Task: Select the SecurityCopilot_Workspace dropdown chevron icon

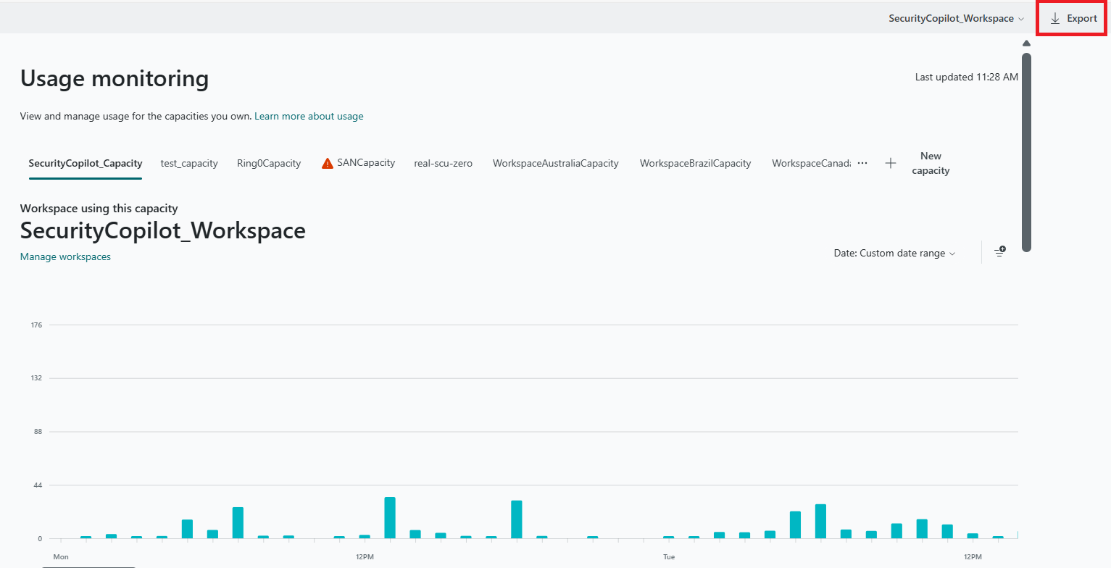Action: (x=1022, y=18)
